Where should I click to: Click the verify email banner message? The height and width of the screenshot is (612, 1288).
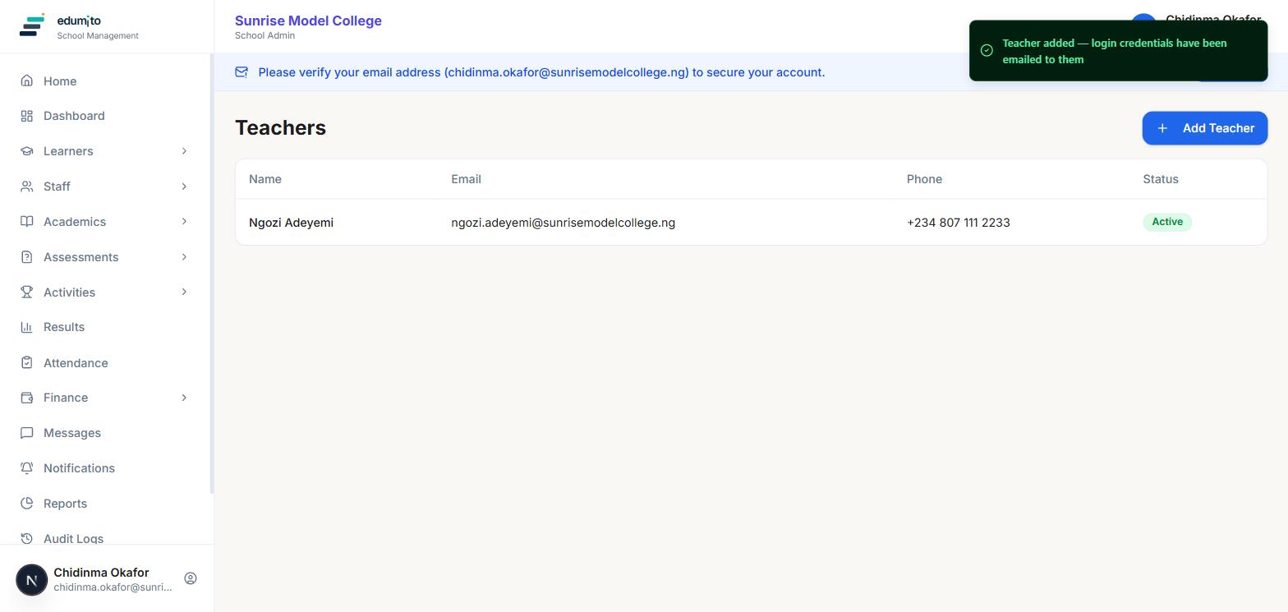coord(541,72)
